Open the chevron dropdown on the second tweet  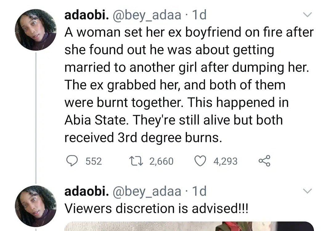click(x=308, y=191)
